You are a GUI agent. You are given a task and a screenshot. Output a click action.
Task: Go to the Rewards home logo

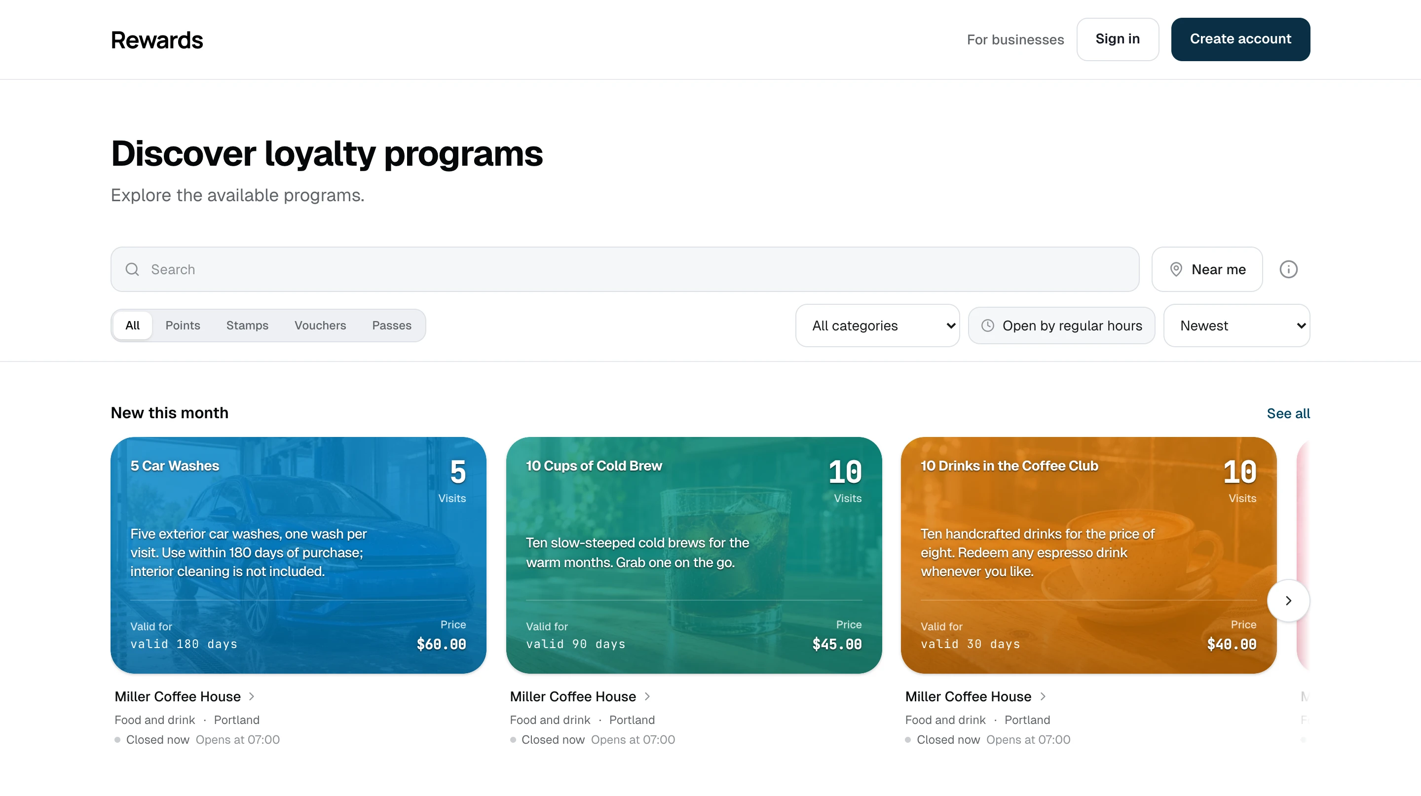click(x=157, y=40)
